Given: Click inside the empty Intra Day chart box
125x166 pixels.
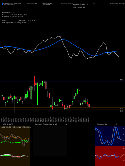Looking at the screenshot, I should pyautogui.click(x=50, y=141).
